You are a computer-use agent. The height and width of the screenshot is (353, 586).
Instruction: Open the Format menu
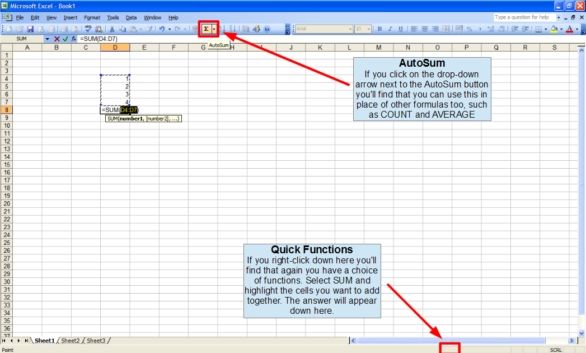click(x=92, y=17)
